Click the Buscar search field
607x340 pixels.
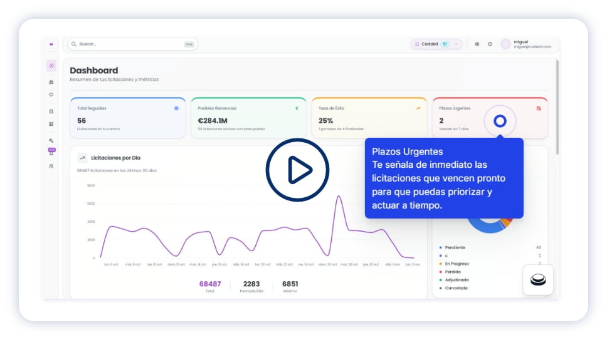point(132,44)
